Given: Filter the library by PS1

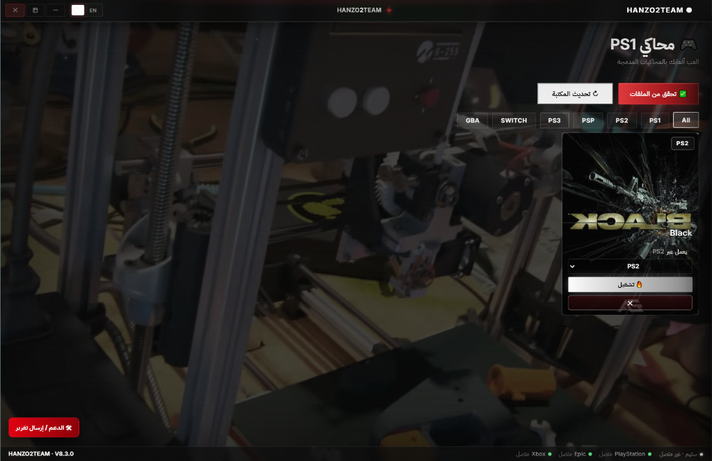Looking at the screenshot, I should tap(655, 120).
